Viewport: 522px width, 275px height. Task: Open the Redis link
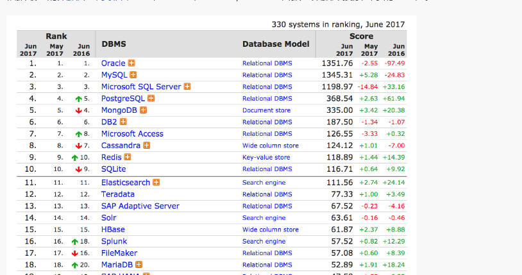click(x=111, y=157)
